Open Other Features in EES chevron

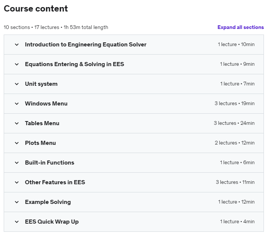coord(17,182)
